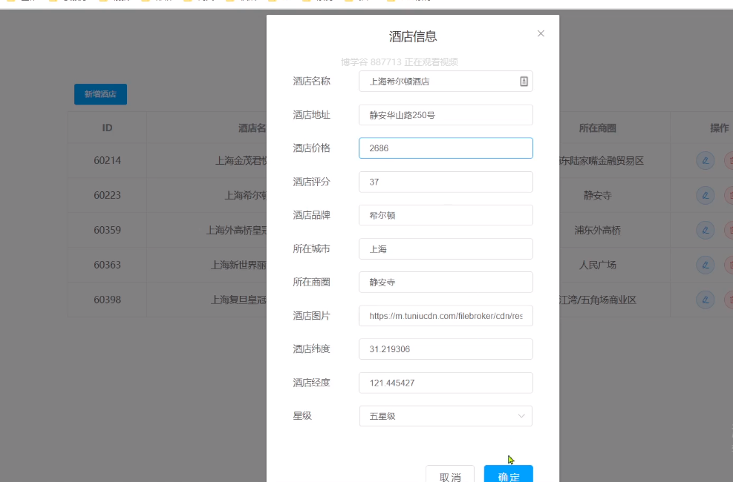
Task: Click table cell ID 60398
Action: (x=107, y=300)
